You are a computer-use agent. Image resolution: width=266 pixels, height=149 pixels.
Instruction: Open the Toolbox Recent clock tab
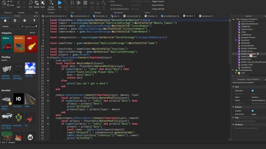point(25,20)
